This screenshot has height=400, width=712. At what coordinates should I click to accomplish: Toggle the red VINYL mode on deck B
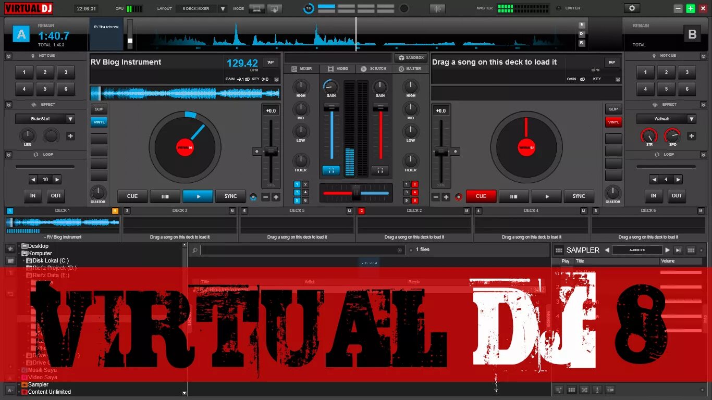point(613,122)
